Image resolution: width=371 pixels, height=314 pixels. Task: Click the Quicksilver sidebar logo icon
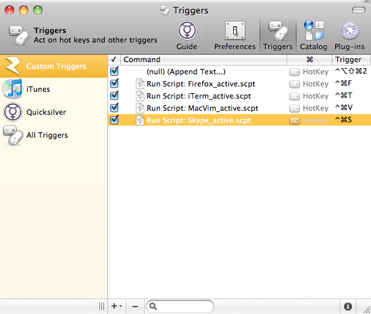coord(13,112)
